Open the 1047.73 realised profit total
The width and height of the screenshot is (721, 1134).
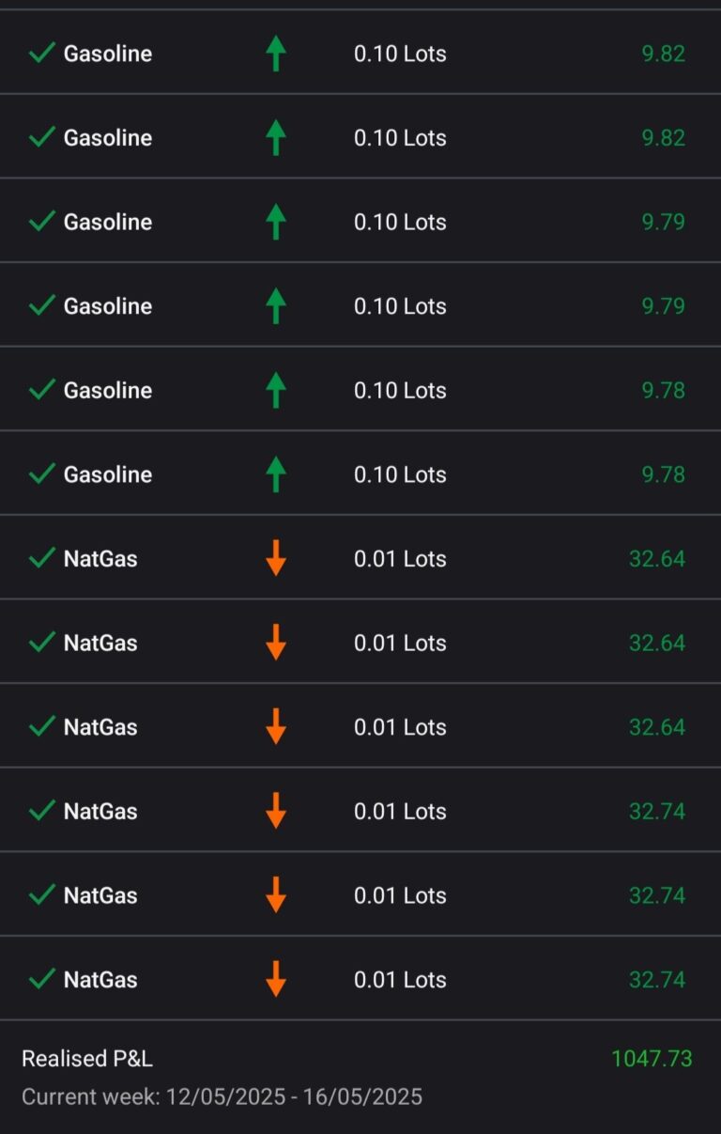[652, 1059]
